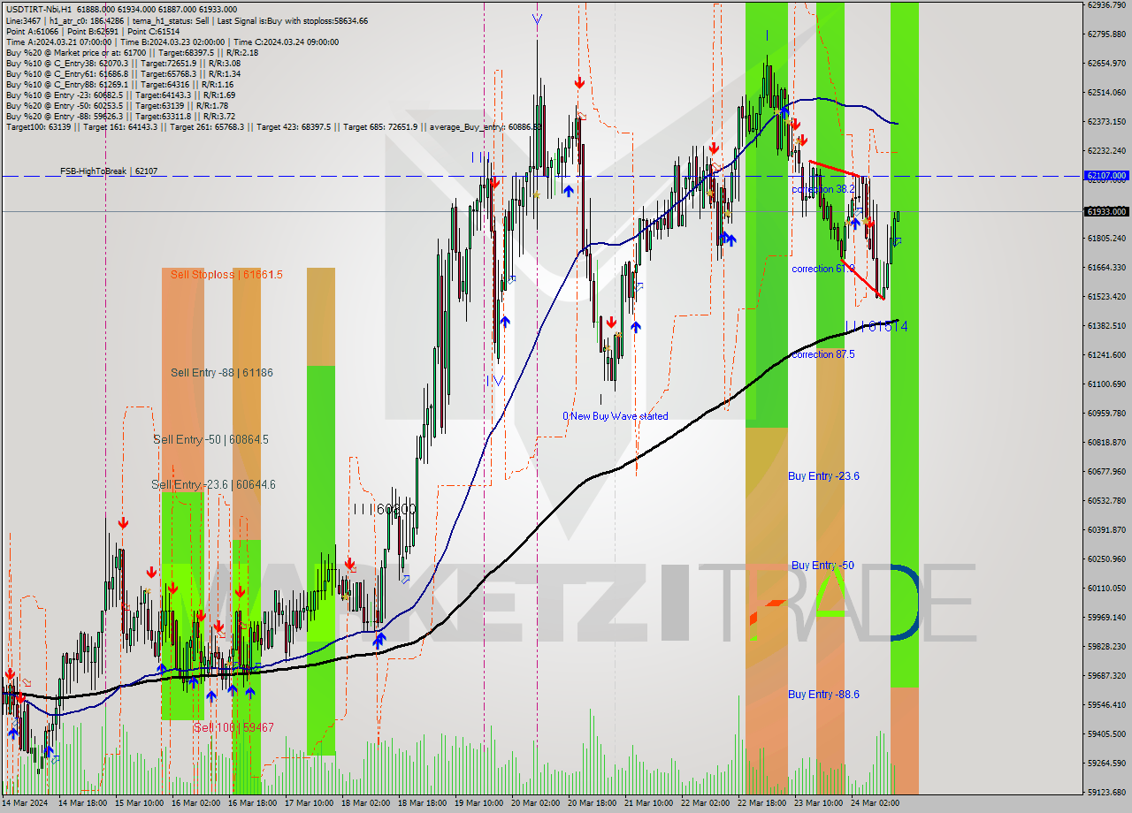Select the Buy Entry -23.6 label
1132x813 pixels.
[x=823, y=475]
